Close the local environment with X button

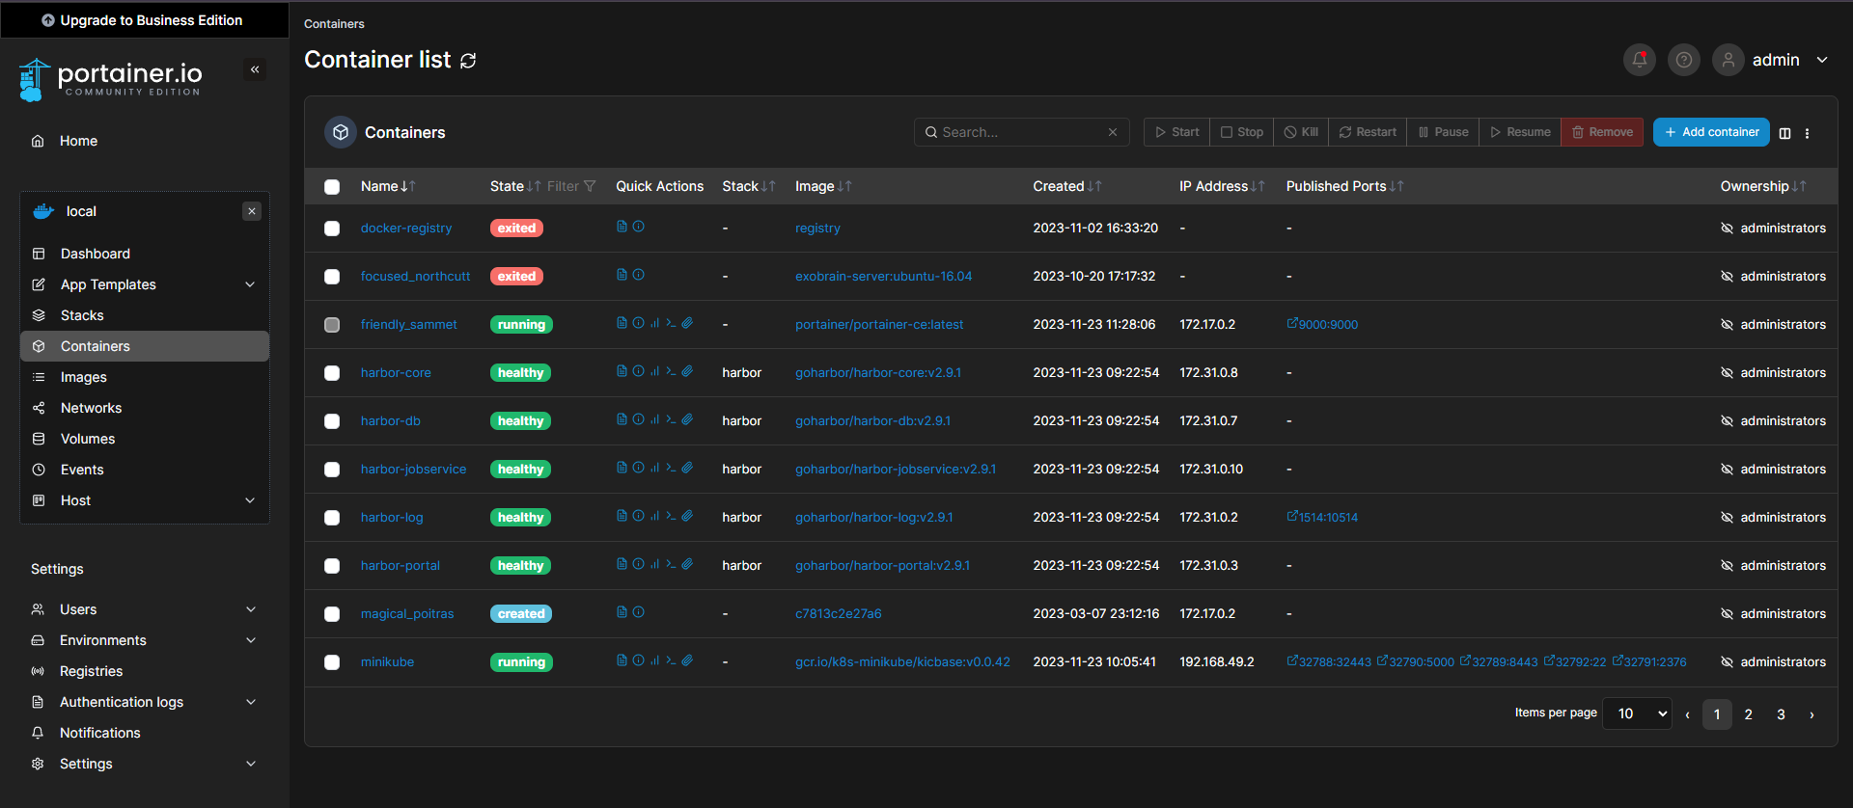[252, 211]
